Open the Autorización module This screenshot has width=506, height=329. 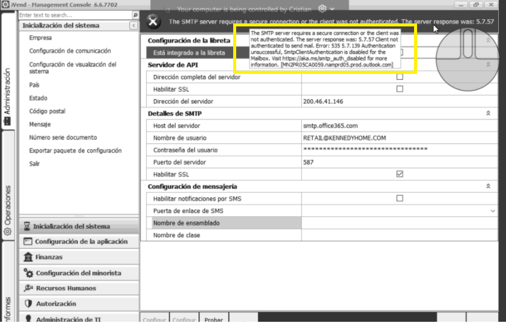(79, 304)
